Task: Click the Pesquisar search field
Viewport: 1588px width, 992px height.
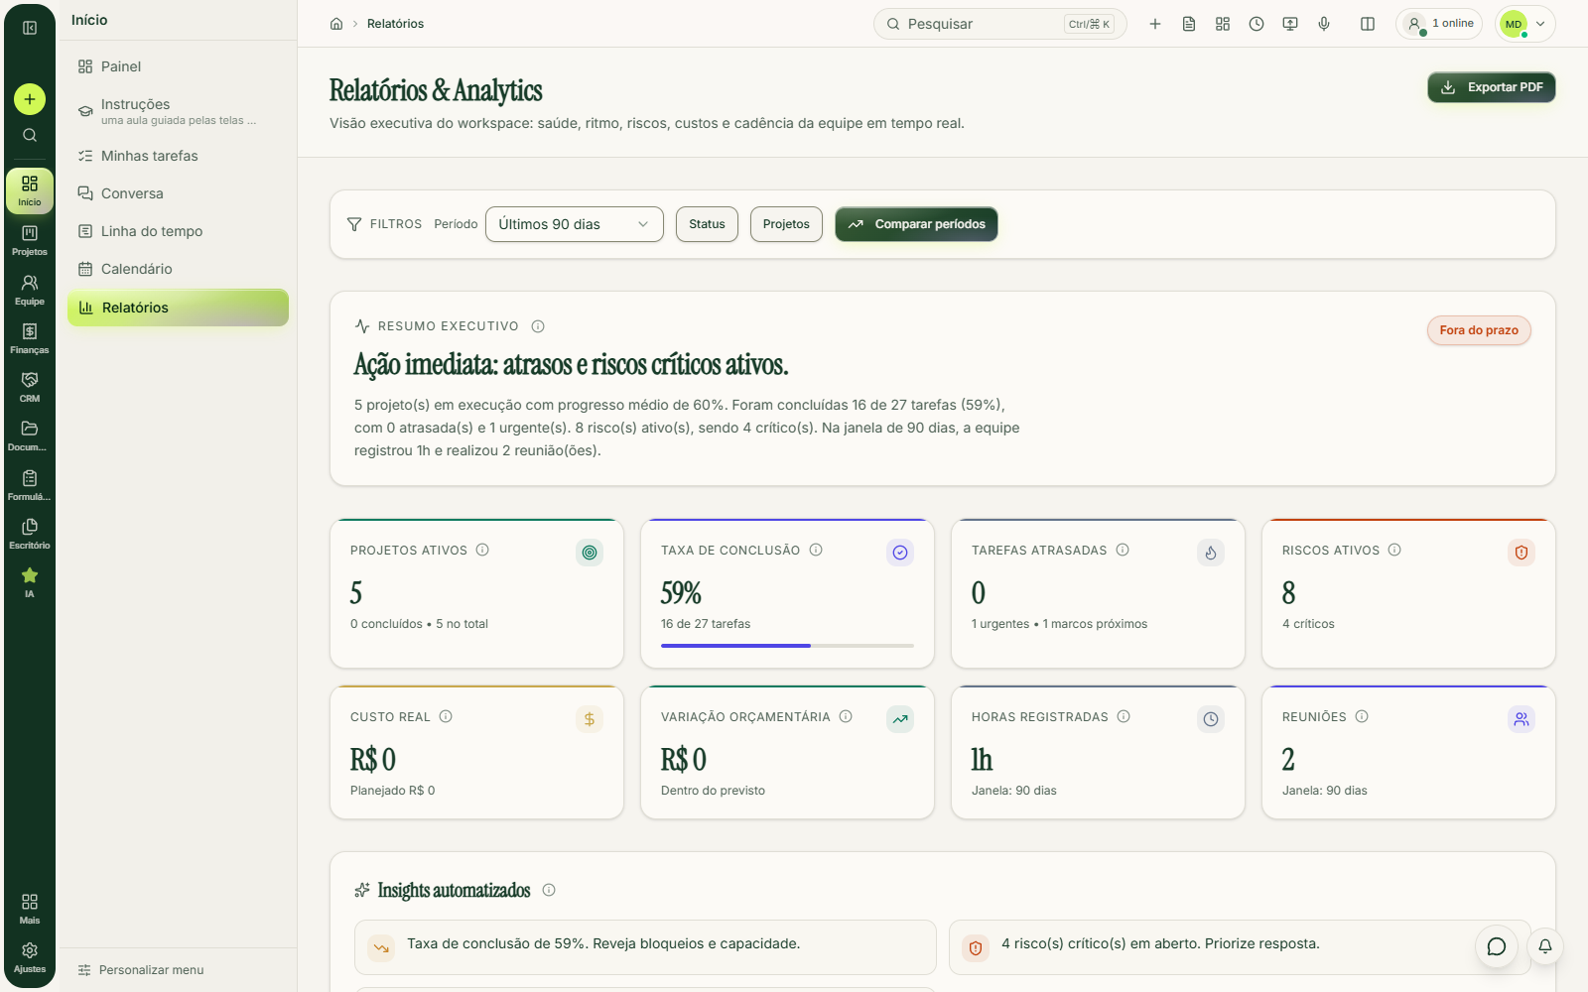Action: (999, 24)
